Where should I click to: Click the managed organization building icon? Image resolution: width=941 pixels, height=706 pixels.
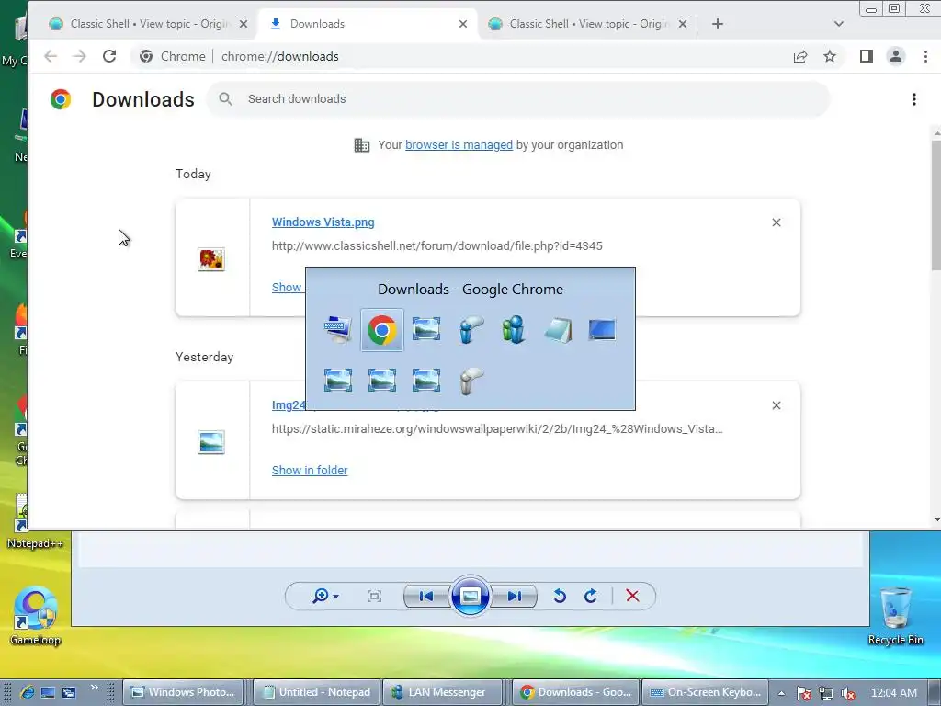(x=362, y=144)
